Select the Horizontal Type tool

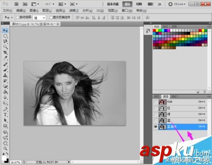click(6, 115)
